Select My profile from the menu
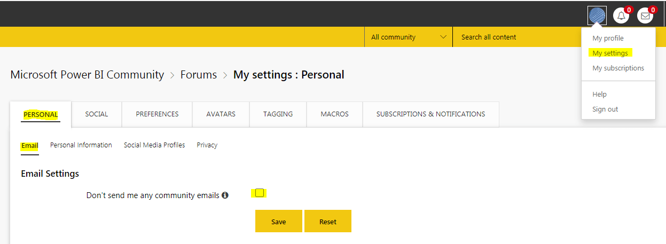 (x=608, y=38)
